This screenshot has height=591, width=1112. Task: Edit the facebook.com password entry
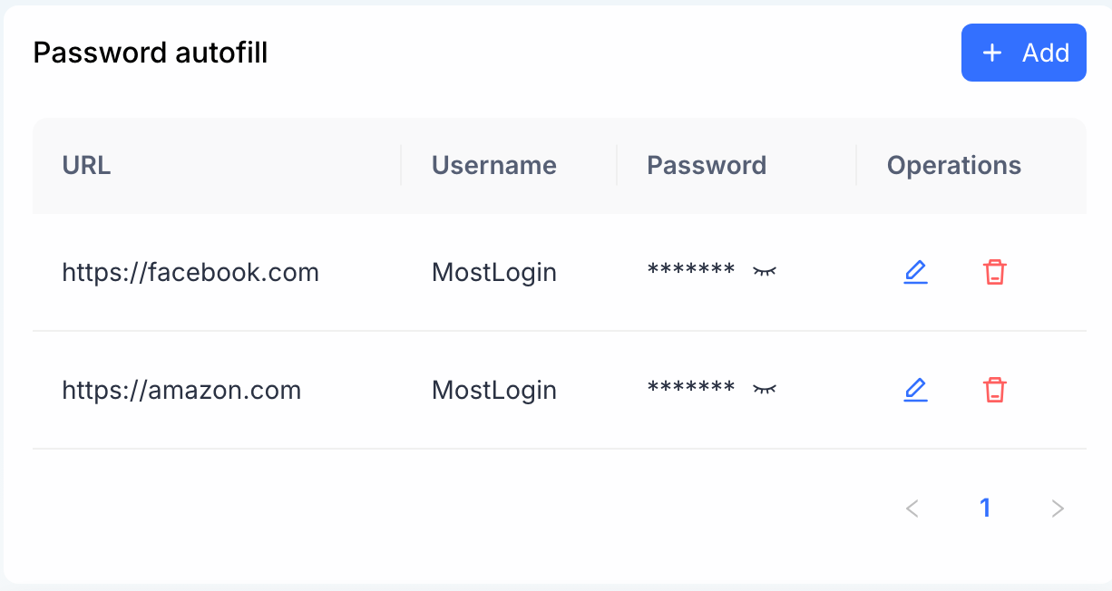click(x=915, y=272)
